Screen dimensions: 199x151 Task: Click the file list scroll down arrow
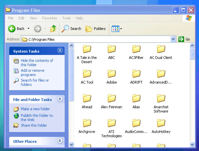click(192, 144)
